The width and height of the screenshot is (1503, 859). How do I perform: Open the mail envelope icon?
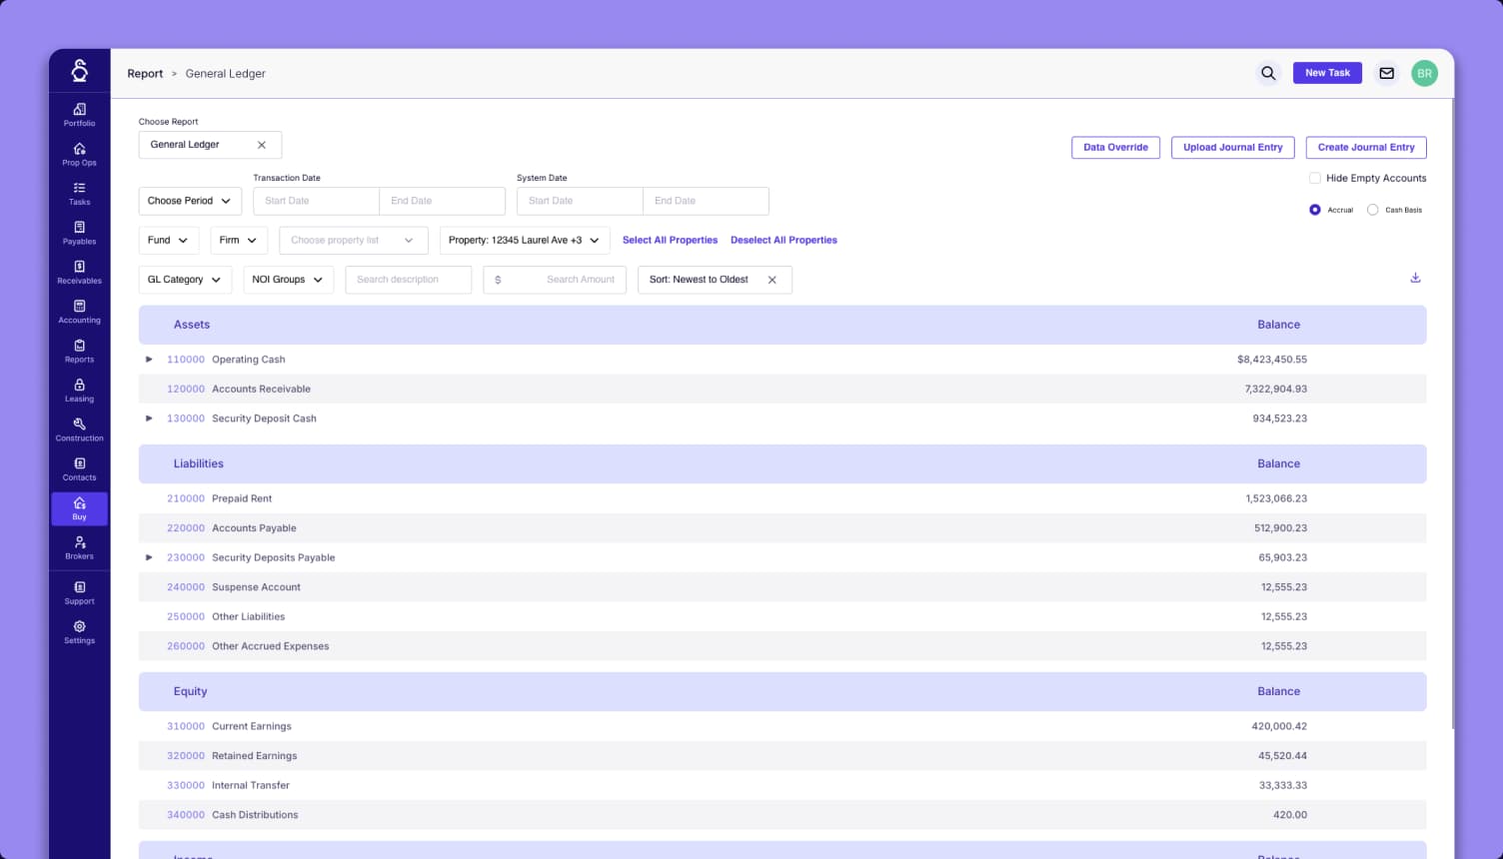(x=1386, y=73)
